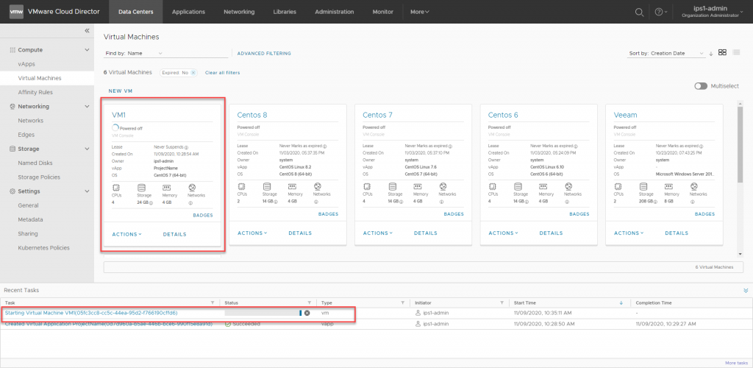The image size is (753, 368).
Task: Open the Libraries tab
Action: click(284, 12)
